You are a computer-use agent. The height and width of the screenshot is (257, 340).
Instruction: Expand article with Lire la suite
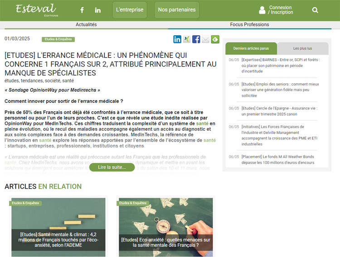[112, 167]
